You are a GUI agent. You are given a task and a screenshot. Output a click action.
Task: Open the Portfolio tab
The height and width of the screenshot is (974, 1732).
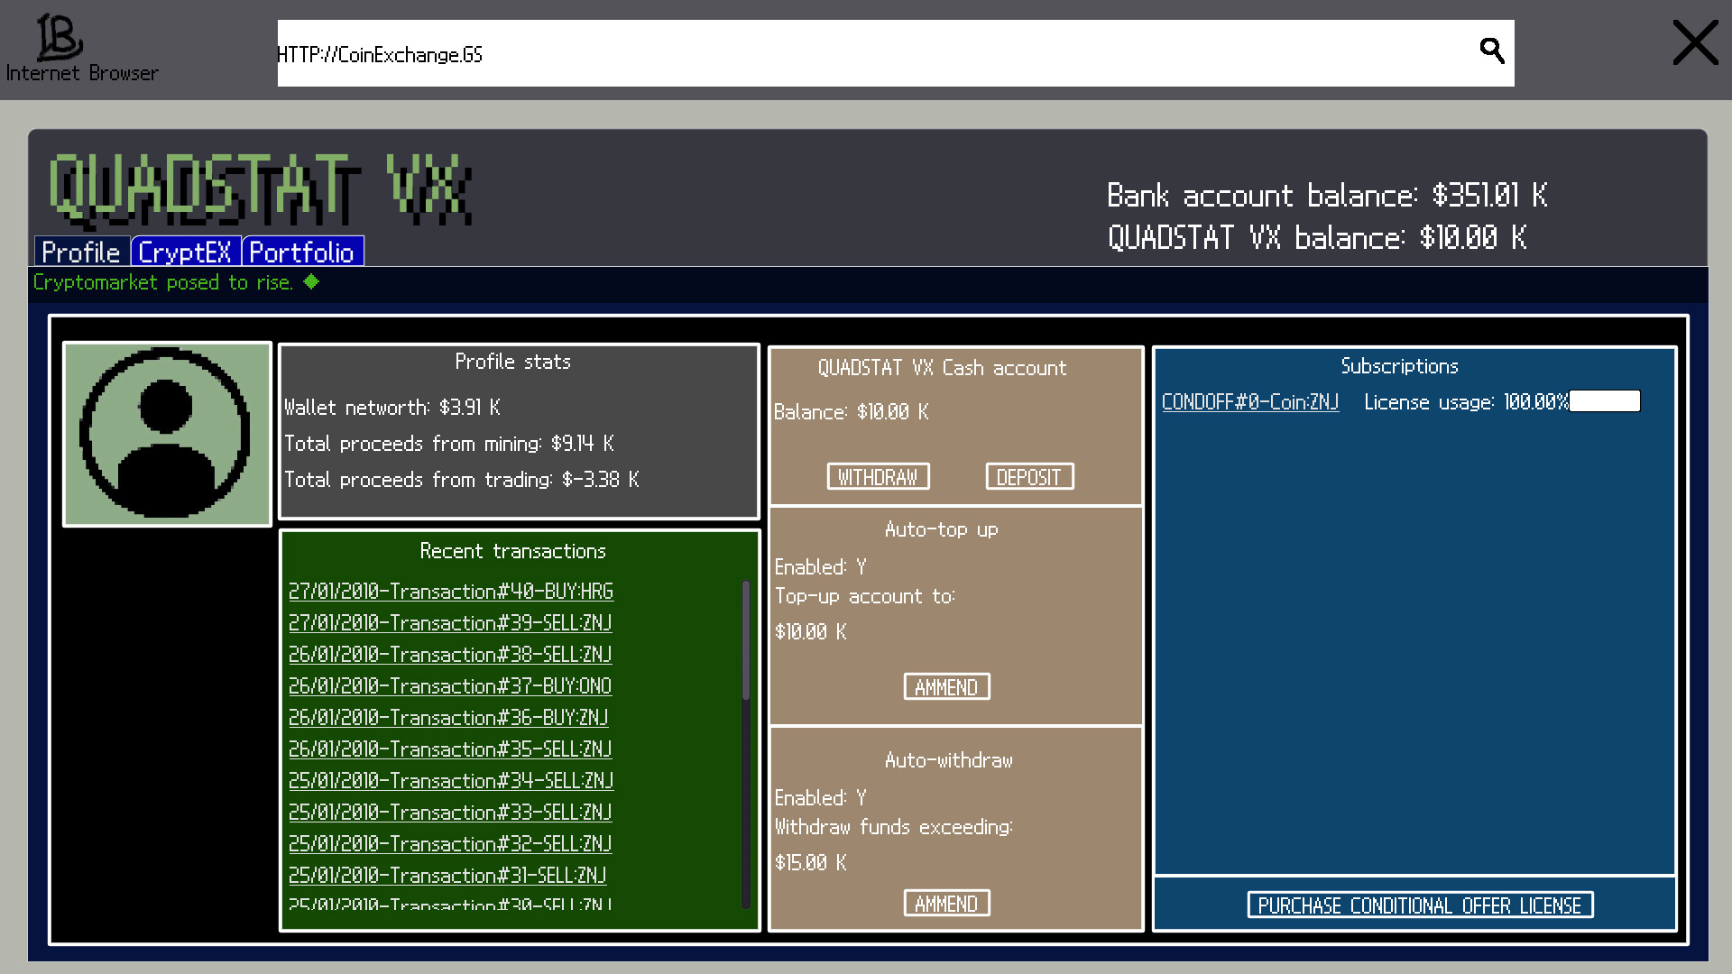click(x=302, y=252)
